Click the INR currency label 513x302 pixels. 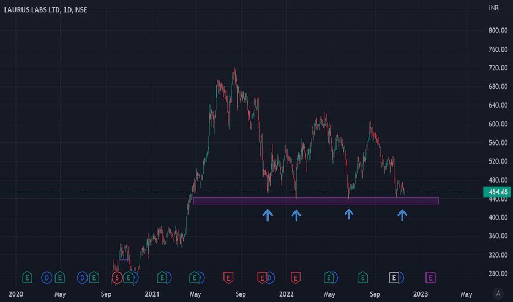(x=494, y=8)
